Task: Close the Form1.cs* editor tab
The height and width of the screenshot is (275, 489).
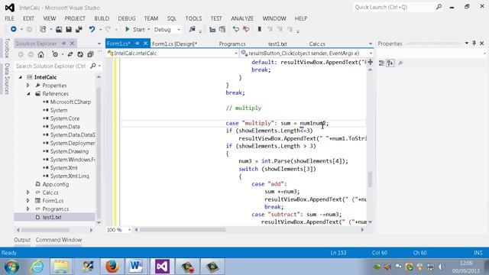Action: click(x=145, y=44)
